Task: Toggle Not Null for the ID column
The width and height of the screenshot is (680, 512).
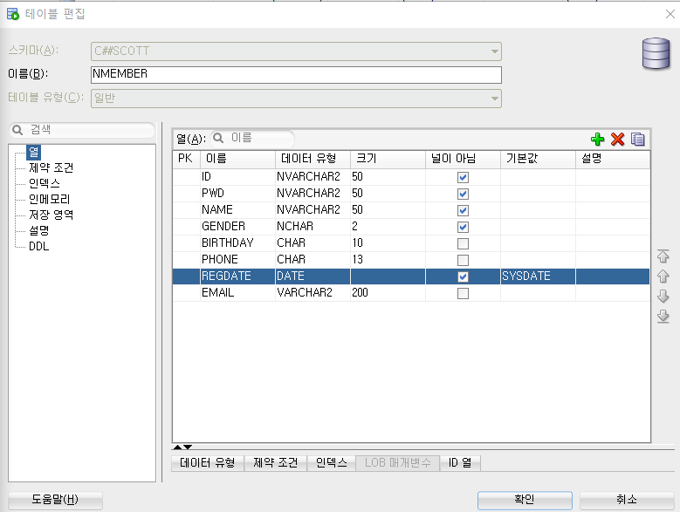Action: tap(463, 177)
